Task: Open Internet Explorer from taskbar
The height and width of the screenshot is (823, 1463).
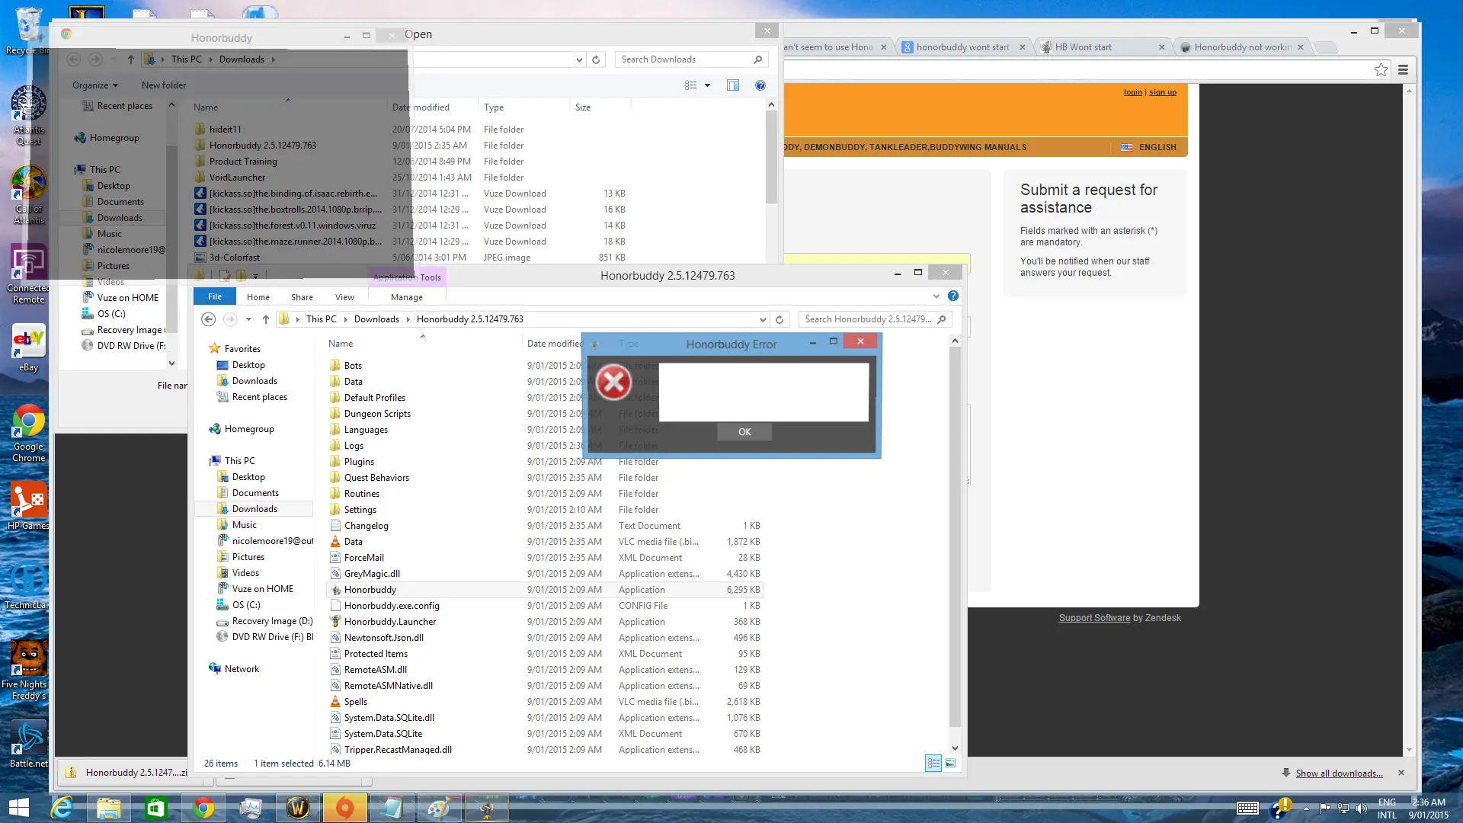Action: point(62,808)
